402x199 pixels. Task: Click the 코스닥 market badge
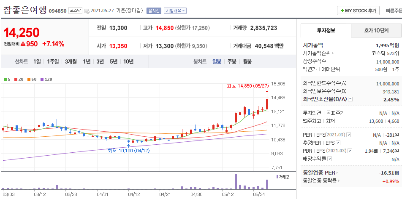(x=75, y=11)
